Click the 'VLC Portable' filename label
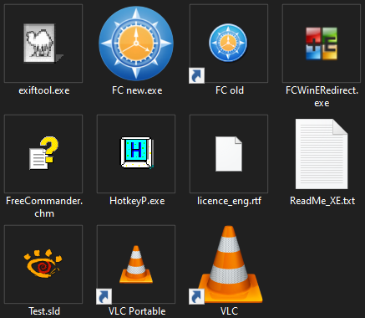The image size is (365, 318). tap(137, 311)
